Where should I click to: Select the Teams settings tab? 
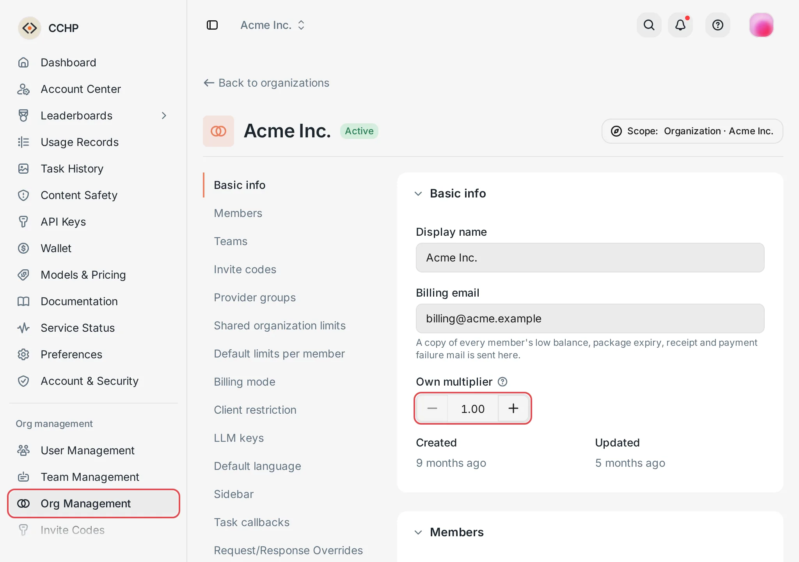tap(231, 241)
